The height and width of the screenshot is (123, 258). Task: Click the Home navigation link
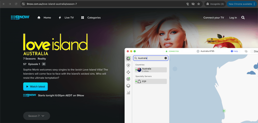(47, 18)
